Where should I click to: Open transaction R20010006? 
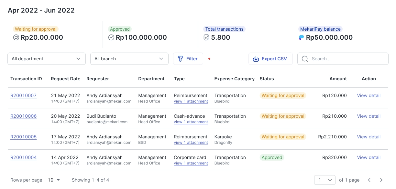pyautogui.click(x=24, y=116)
